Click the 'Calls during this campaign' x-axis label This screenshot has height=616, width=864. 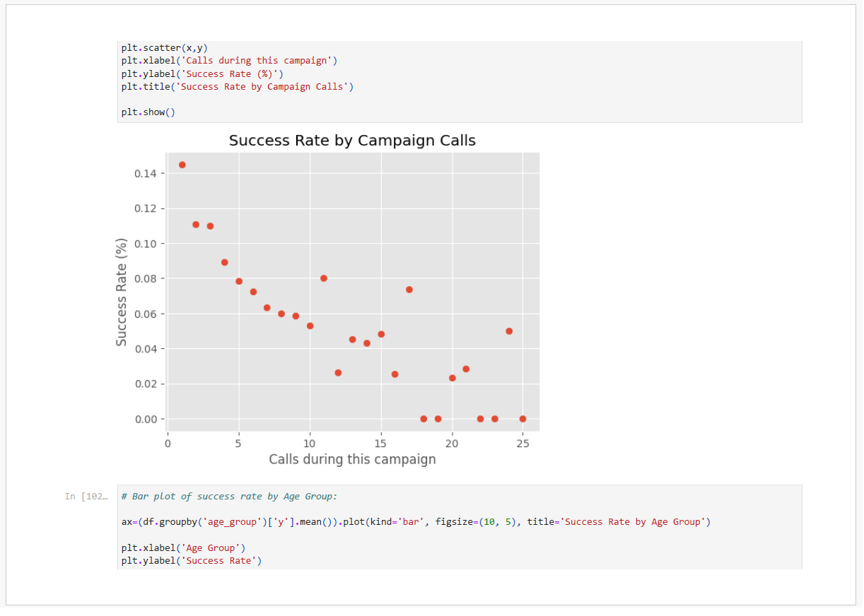352,460
